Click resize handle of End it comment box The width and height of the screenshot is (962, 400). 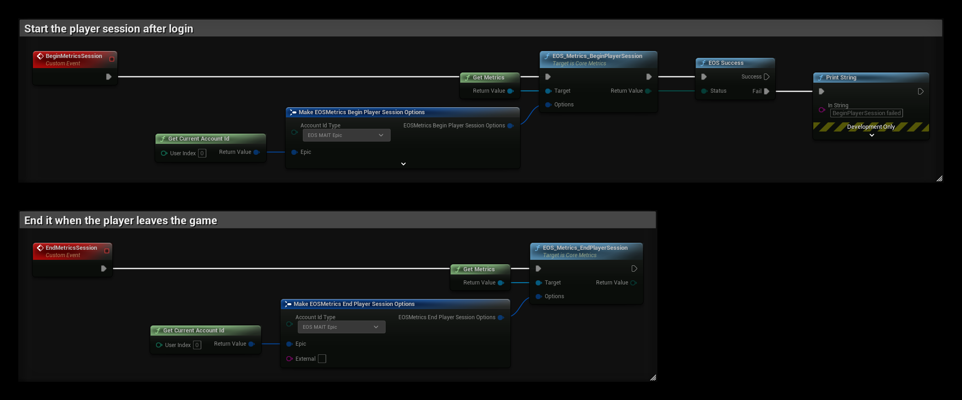[653, 378]
